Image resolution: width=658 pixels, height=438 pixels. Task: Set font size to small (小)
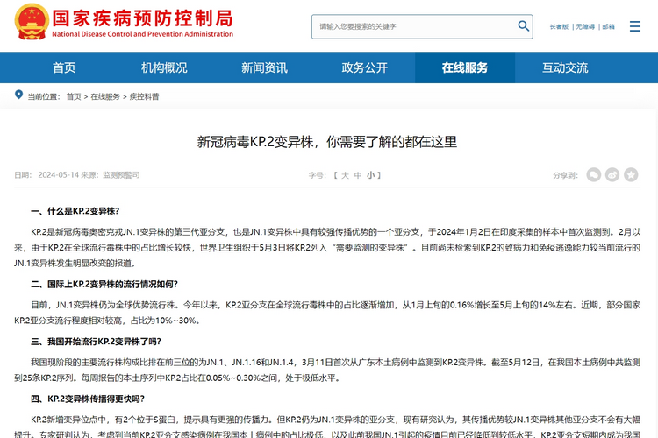(x=371, y=175)
